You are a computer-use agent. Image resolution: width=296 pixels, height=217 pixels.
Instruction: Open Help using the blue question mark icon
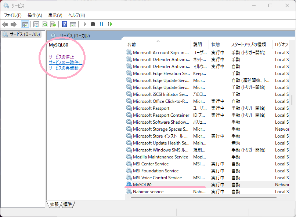(64, 24)
